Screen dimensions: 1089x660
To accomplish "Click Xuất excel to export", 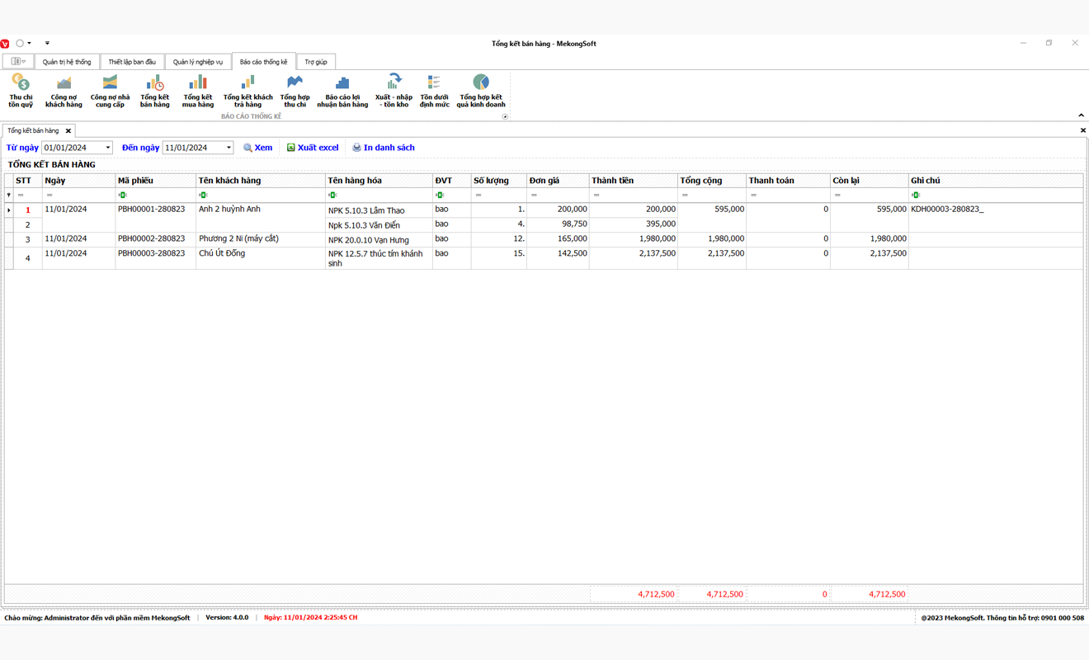I will (313, 148).
